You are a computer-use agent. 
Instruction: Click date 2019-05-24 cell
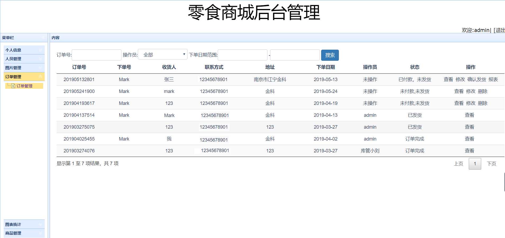click(x=326, y=91)
